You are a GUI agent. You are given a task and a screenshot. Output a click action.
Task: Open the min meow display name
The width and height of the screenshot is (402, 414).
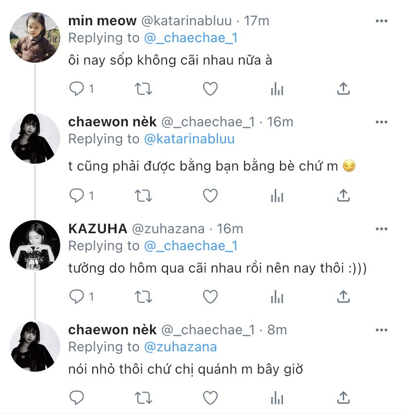pyautogui.click(x=102, y=21)
